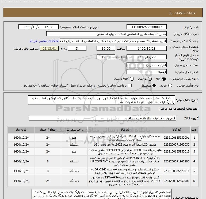Select item code 2232100655930013

(x=177, y=151)
